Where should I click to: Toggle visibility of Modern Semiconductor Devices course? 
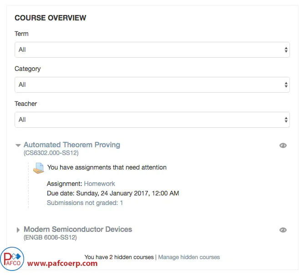pyautogui.click(x=283, y=230)
